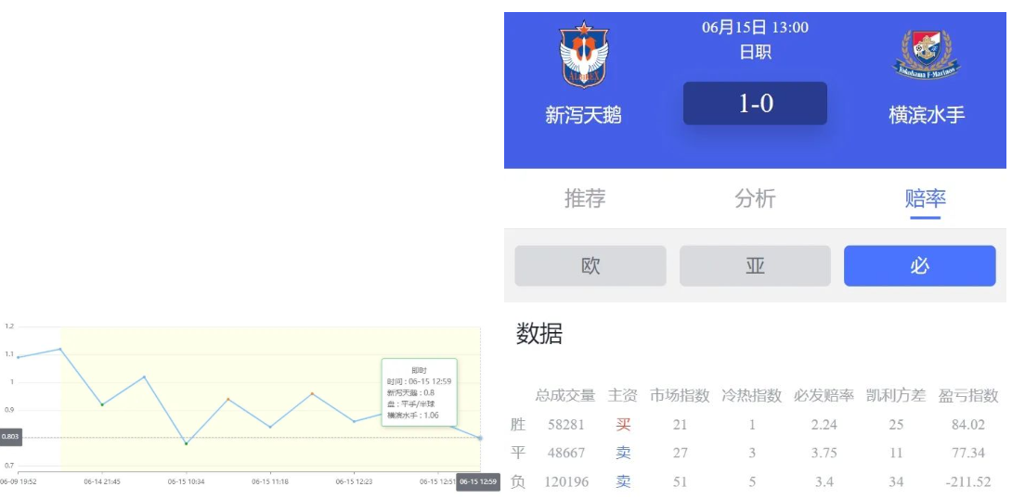
Task: Click the 1-0 score box
Action: tap(755, 103)
